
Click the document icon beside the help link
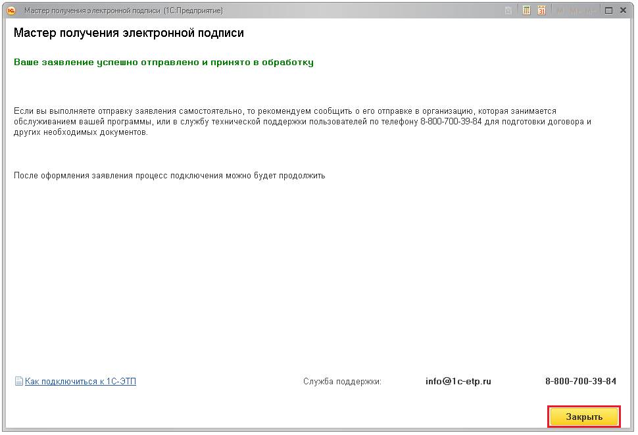tap(18, 381)
